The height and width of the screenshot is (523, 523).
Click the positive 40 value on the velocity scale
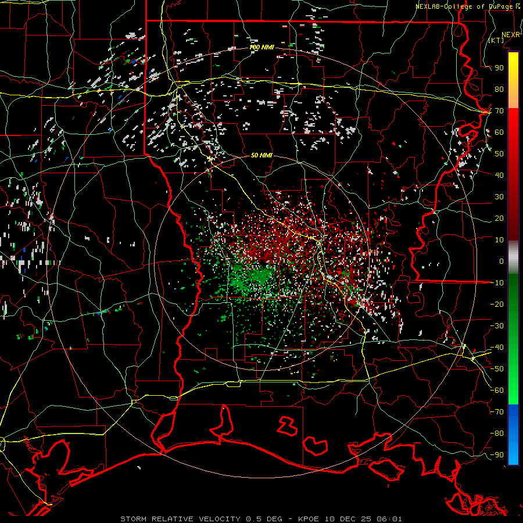pos(499,175)
